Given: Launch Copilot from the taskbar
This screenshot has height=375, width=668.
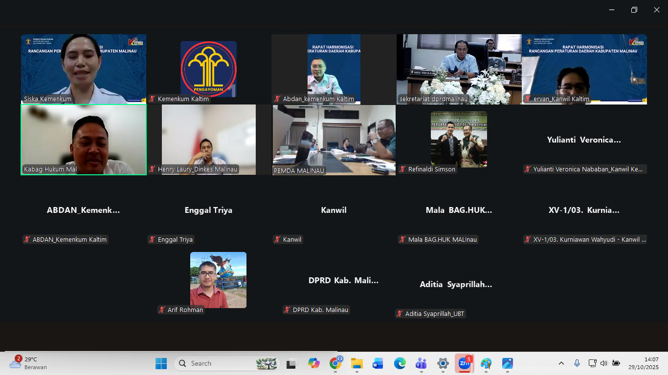Looking at the screenshot, I should (x=313, y=363).
